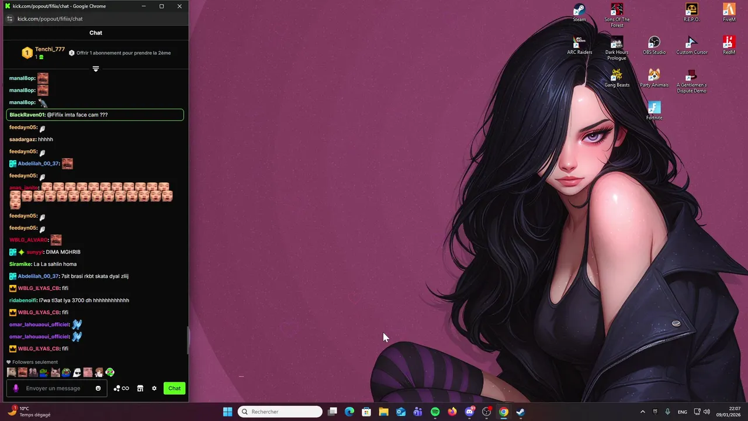
Task: Select OBS Studio desktop icon
Action: 654,45
